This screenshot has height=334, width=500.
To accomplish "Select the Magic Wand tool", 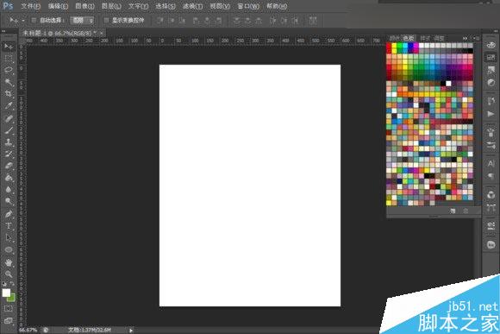I will point(9,82).
